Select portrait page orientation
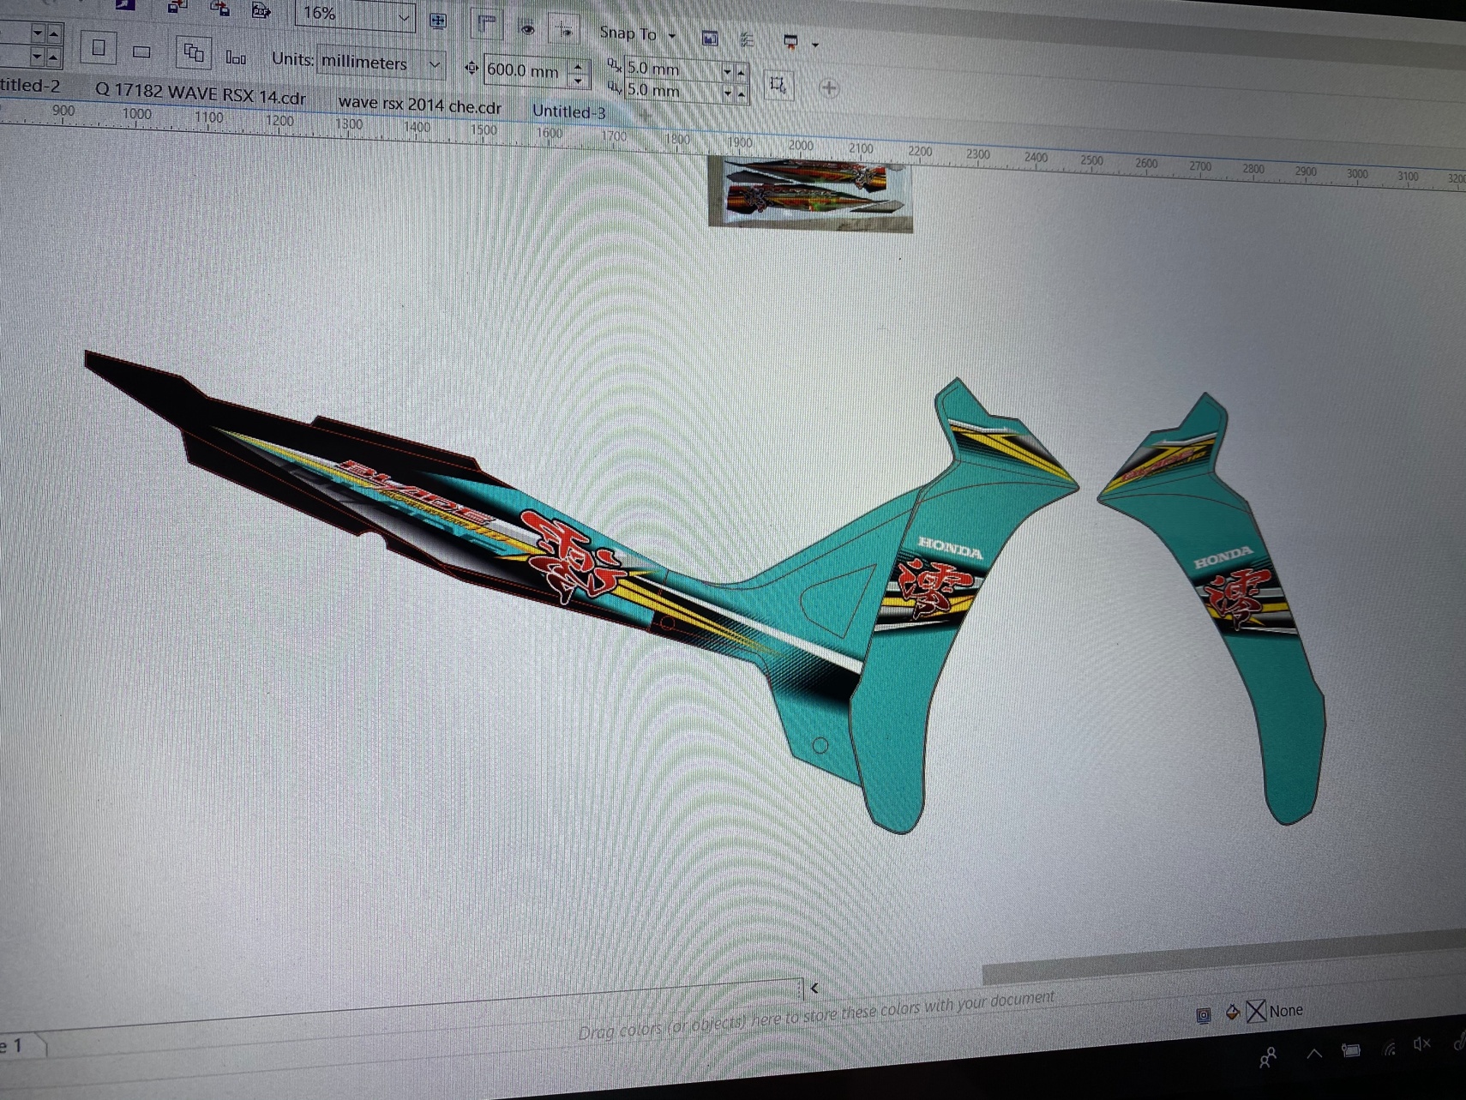The image size is (1466, 1100). pyautogui.click(x=99, y=47)
